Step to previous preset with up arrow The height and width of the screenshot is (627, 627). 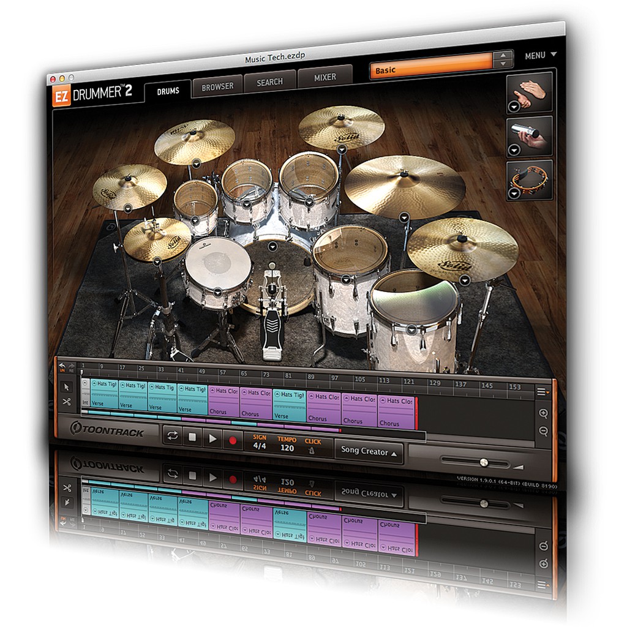point(503,55)
